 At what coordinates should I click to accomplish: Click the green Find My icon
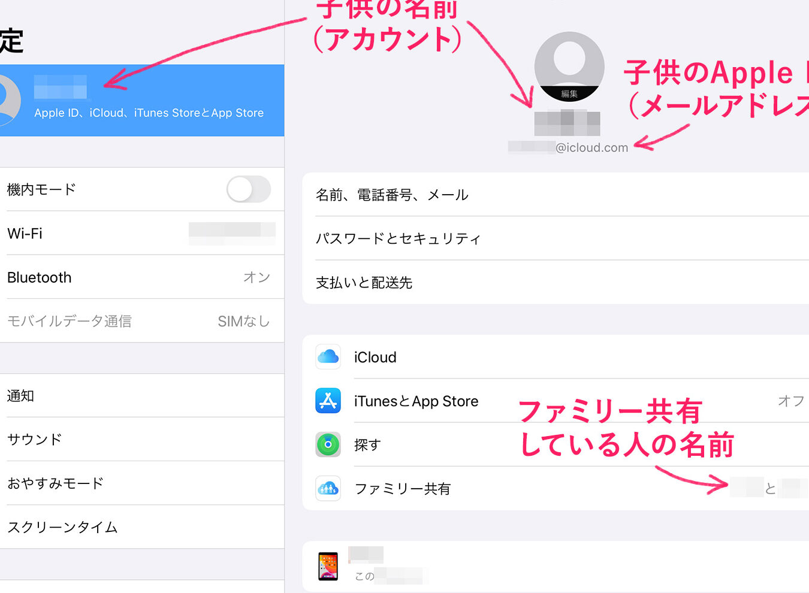328,444
